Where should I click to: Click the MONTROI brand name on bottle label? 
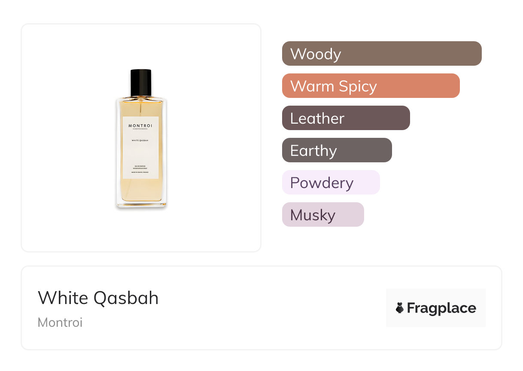point(141,126)
